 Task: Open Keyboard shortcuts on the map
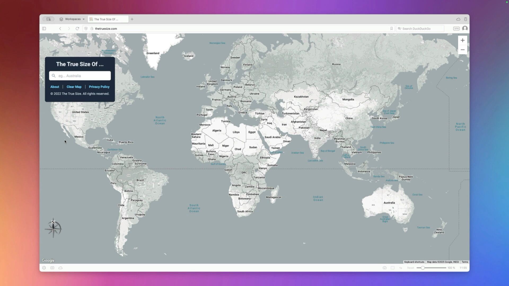point(414,262)
